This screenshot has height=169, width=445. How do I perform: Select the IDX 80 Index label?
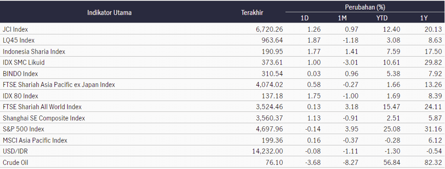(x=20, y=96)
